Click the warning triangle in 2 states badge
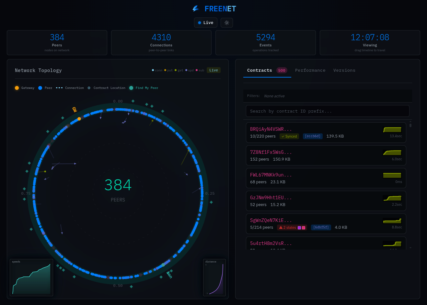Image resolution: width=427 pixels, height=305 pixels. click(281, 227)
